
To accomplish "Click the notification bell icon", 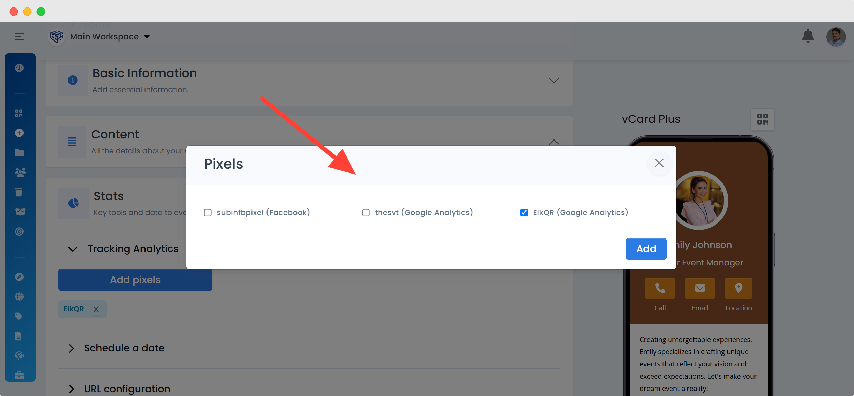I will (808, 36).
